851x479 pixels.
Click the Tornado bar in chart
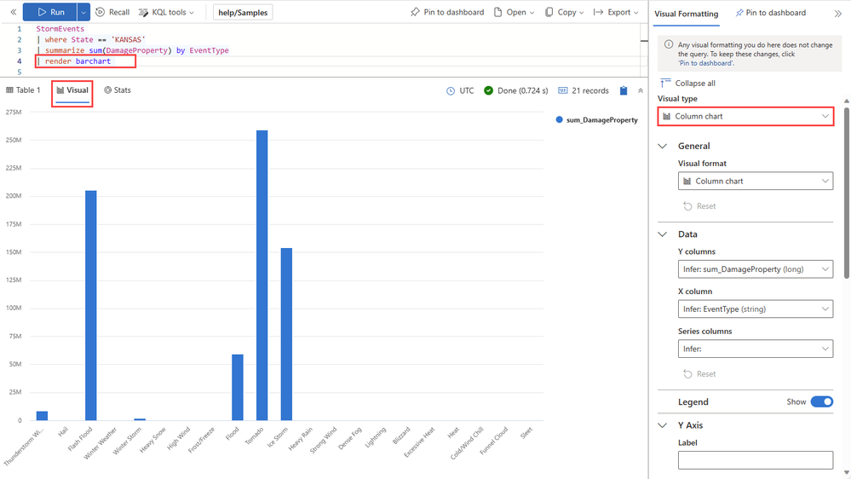click(x=262, y=275)
